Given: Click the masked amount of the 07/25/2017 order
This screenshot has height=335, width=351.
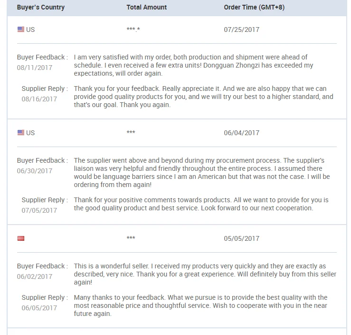Looking at the screenshot, I should point(133,30).
